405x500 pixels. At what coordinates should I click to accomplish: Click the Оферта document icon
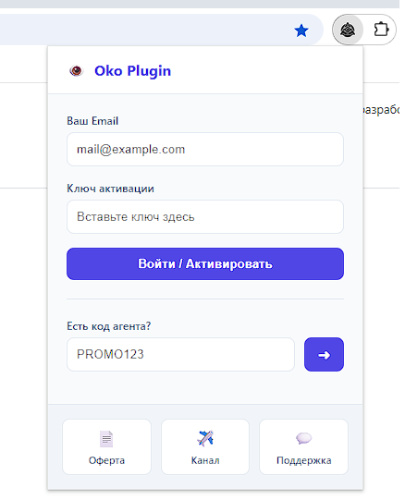[106, 439]
